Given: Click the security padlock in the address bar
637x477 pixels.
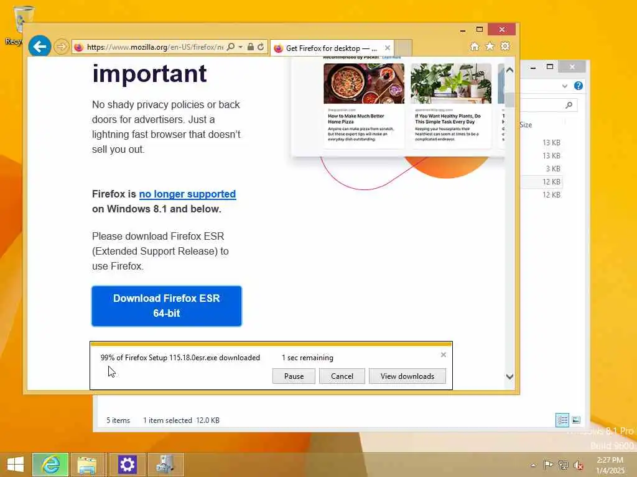Looking at the screenshot, I should (x=251, y=47).
